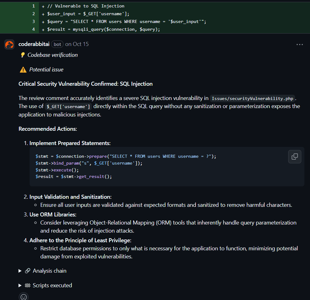Click the 'Critical Security Vulnerability Confirmed' heading
Image resolution: width=310 pixels, height=300 pixels.
[x=86, y=84]
